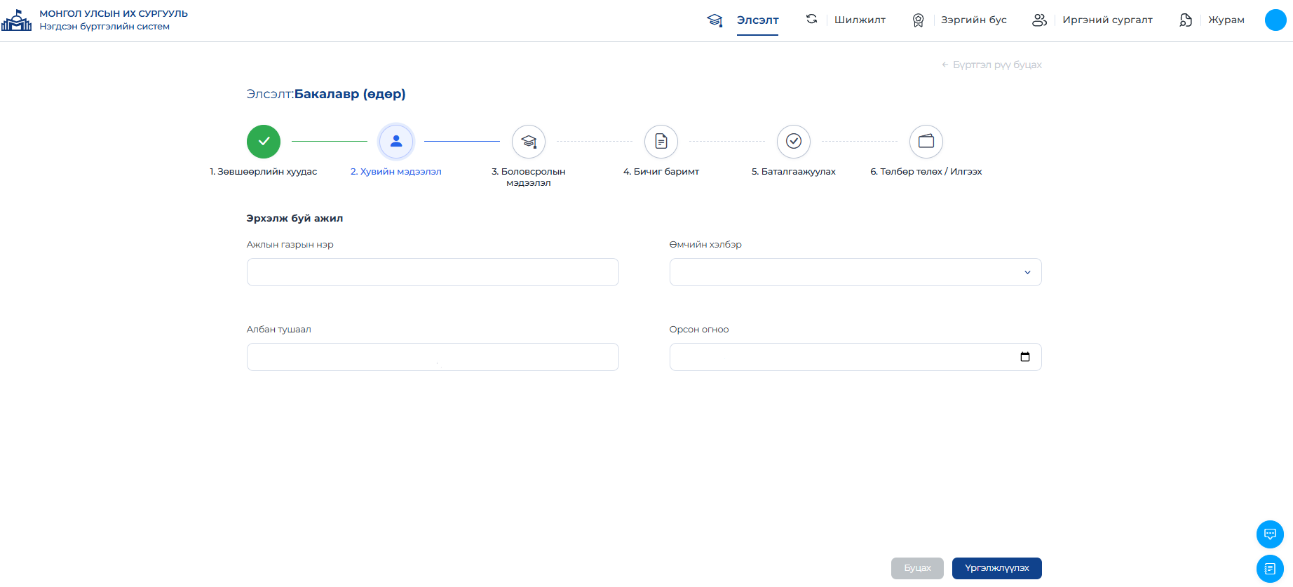The image size is (1293, 587).
Task: Click the '6. Төлбөр төлөх / Илгээх' step label
Action: click(926, 172)
